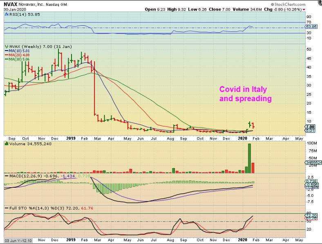
Task: Select the blue MA(10) legend line
Action: pyautogui.click(x=7, y=51)
